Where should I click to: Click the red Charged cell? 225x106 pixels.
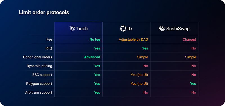(189, 39)
